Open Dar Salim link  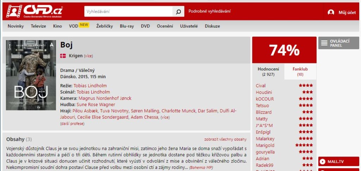click(207, 111)
